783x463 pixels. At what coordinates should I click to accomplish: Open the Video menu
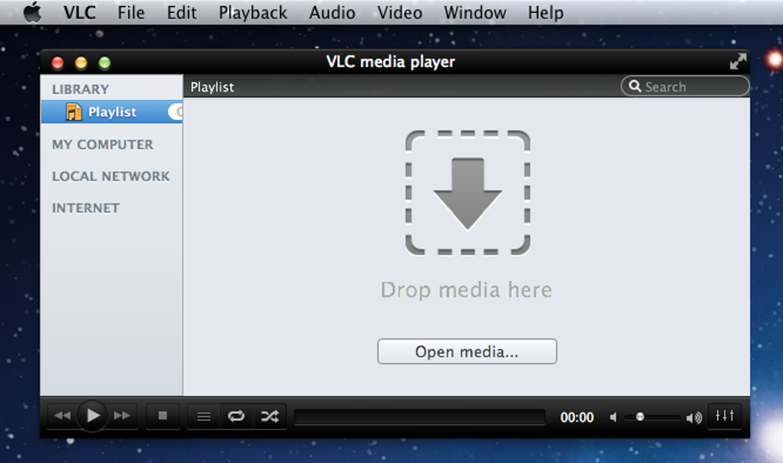(399, 12)
